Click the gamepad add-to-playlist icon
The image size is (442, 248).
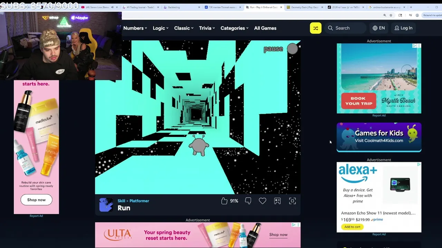click(x=277, y=201)
